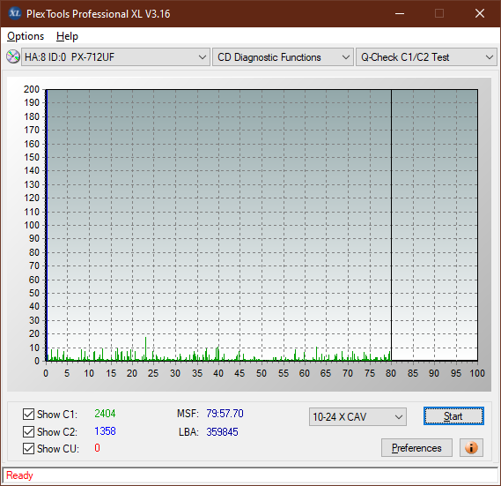
Task: Expand the CD Diagnostic Functions dropdown
Action: point(283,57)
